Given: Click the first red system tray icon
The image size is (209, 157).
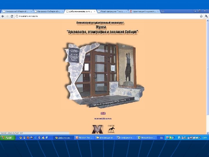Looking at the screenshot, I should (x=167, y=138).
